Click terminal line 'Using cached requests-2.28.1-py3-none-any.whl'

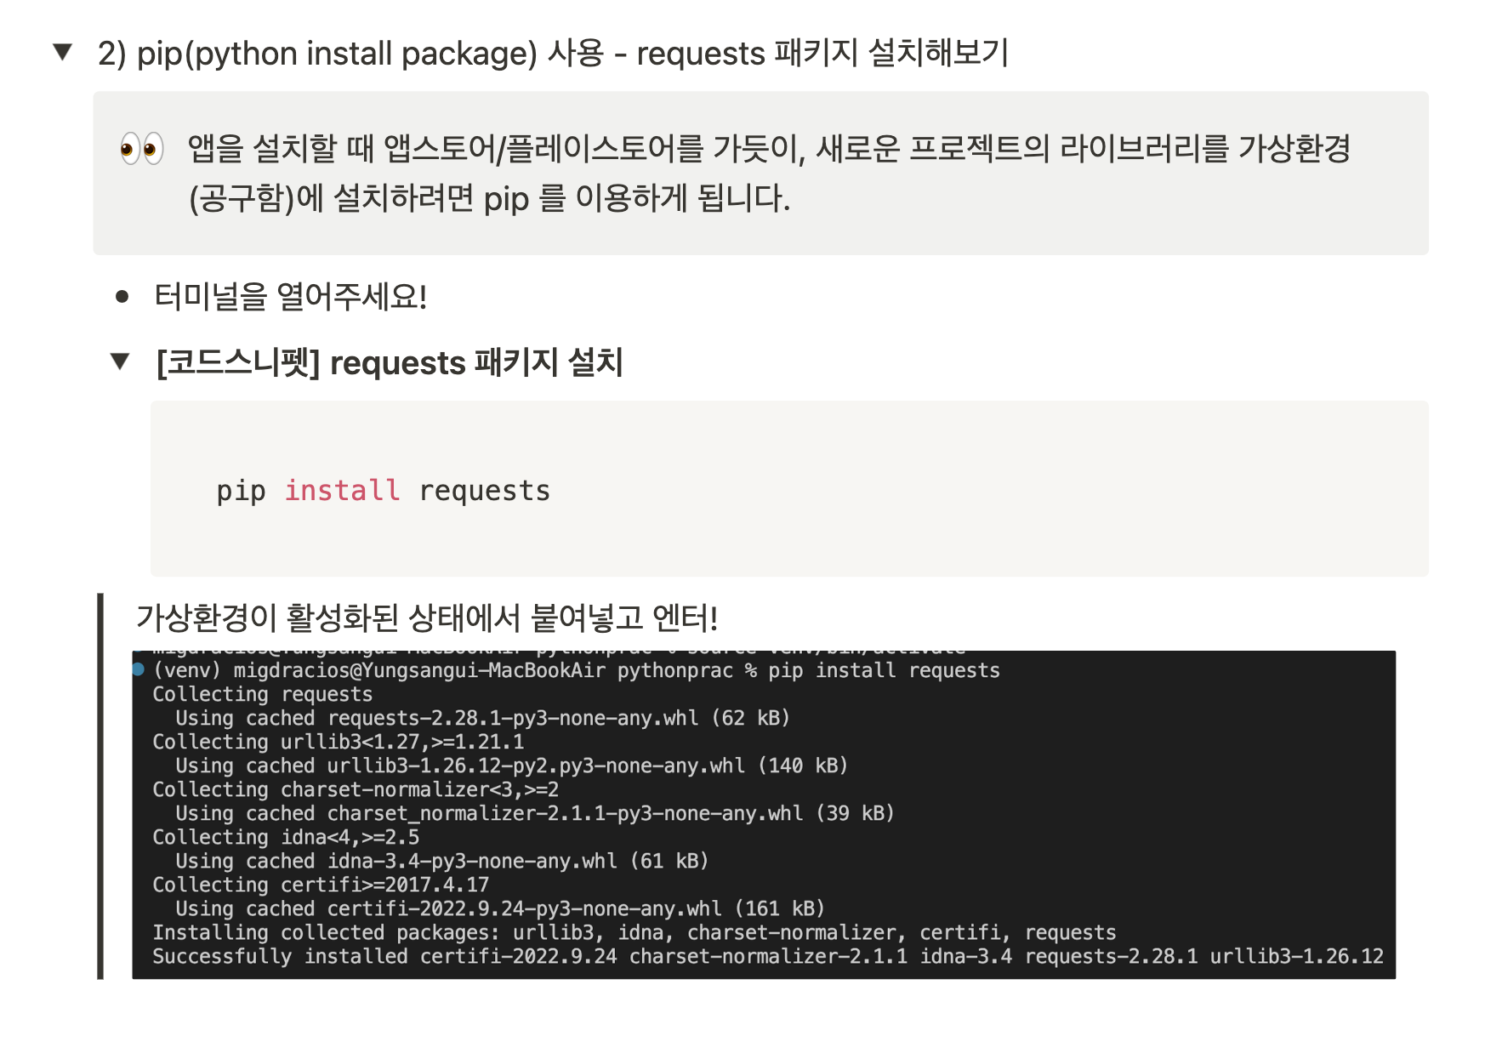pos(437,719)
